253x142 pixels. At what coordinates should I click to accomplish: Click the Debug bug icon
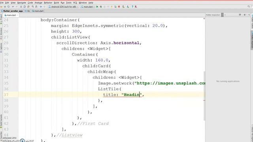coord(101,7)
